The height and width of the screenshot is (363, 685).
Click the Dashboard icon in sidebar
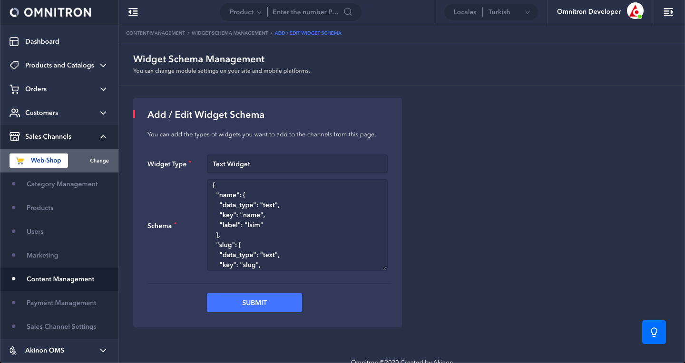coord(14,41)
